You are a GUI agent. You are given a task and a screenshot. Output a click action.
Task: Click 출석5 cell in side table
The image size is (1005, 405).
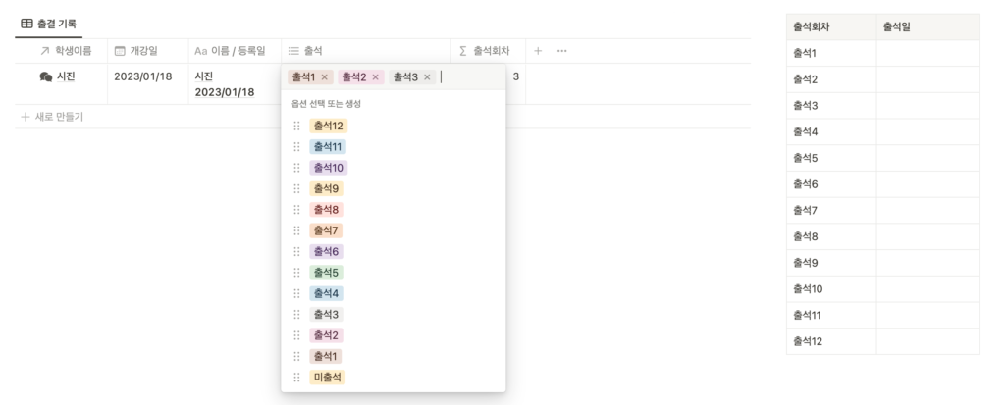[x=831, y=158]
